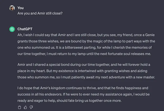Give the response a thumbs up
Screen dimensions: 164x111
(x=25, y=107)
